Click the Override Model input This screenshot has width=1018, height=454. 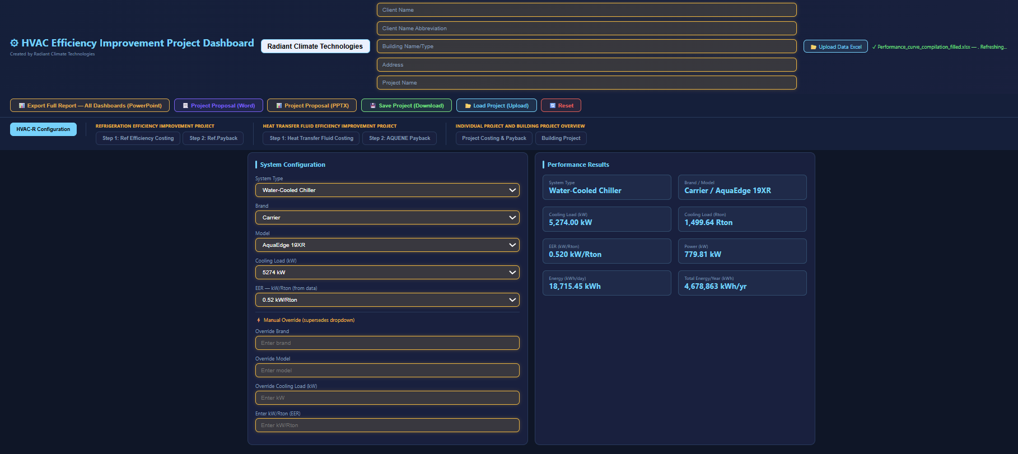coord(387,371)
